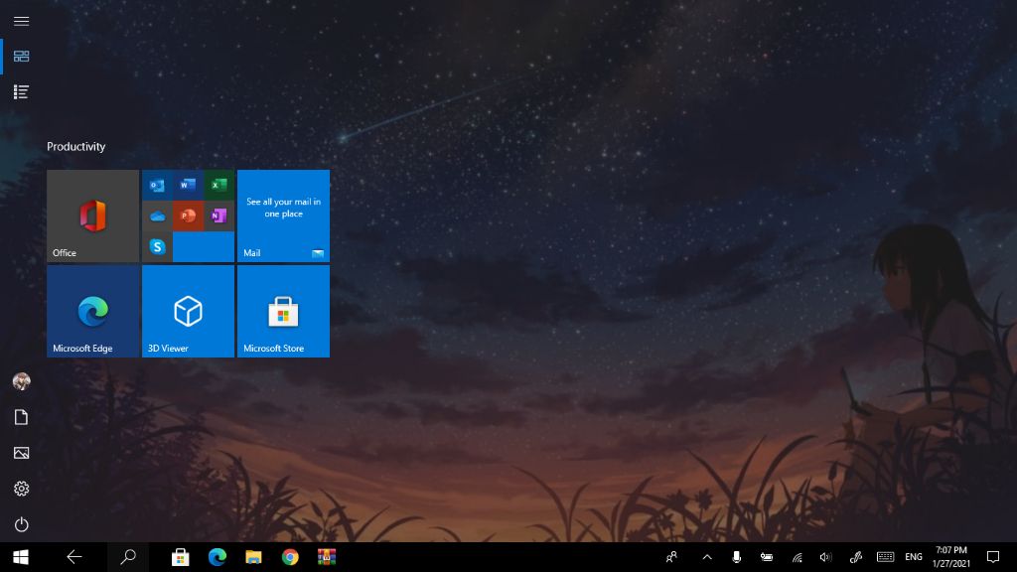
Task: Open the 3D Viewer tile
Action: click(188, 311)
